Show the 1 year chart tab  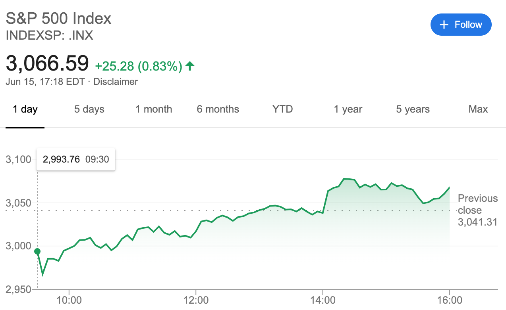click(348, 109)
